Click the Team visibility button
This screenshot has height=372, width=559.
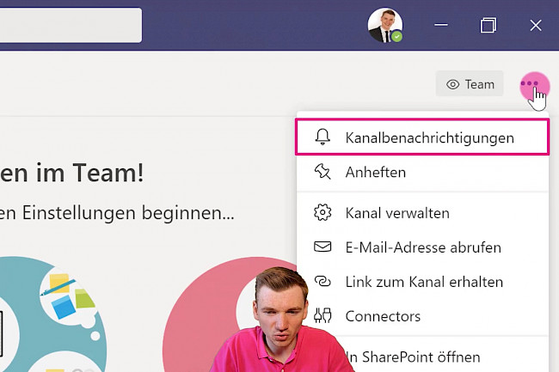[x=470, y=84]
